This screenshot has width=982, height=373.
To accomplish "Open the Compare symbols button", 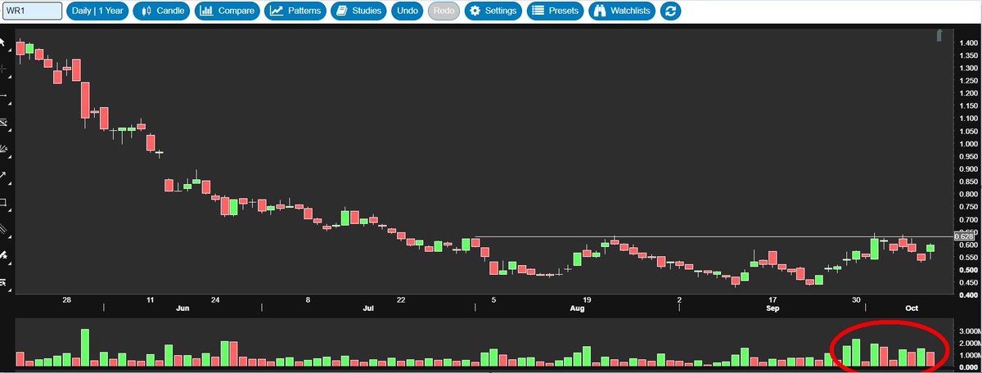I will pos(227,11).
